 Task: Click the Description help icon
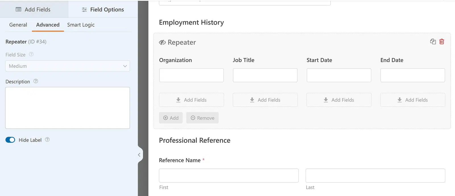point(36,81)
